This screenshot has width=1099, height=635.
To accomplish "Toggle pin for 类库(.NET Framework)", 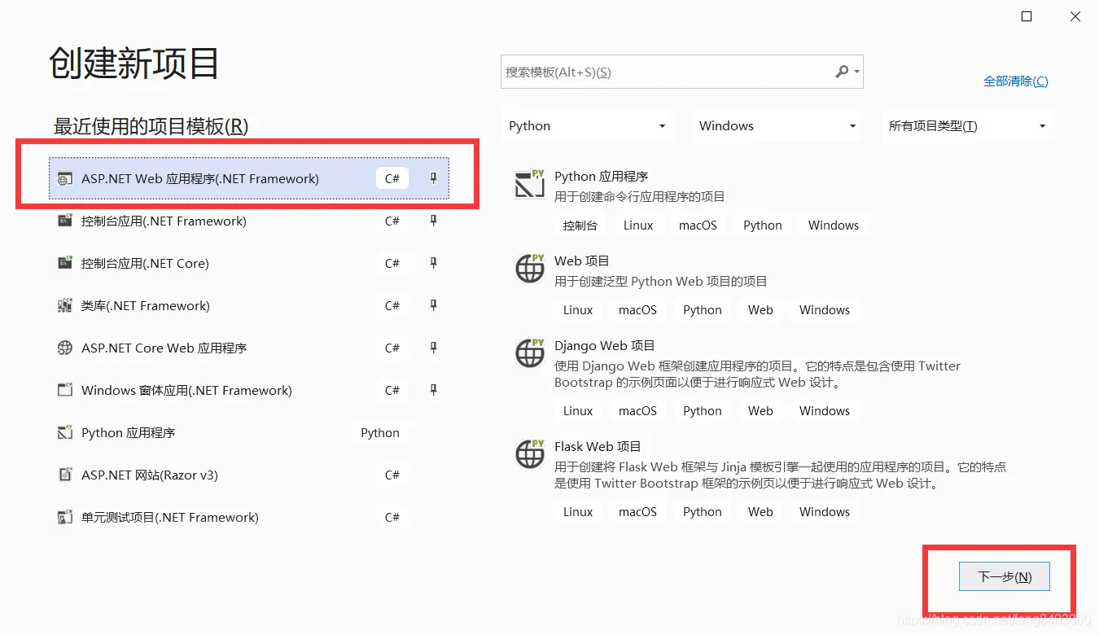I will [433, 305].
